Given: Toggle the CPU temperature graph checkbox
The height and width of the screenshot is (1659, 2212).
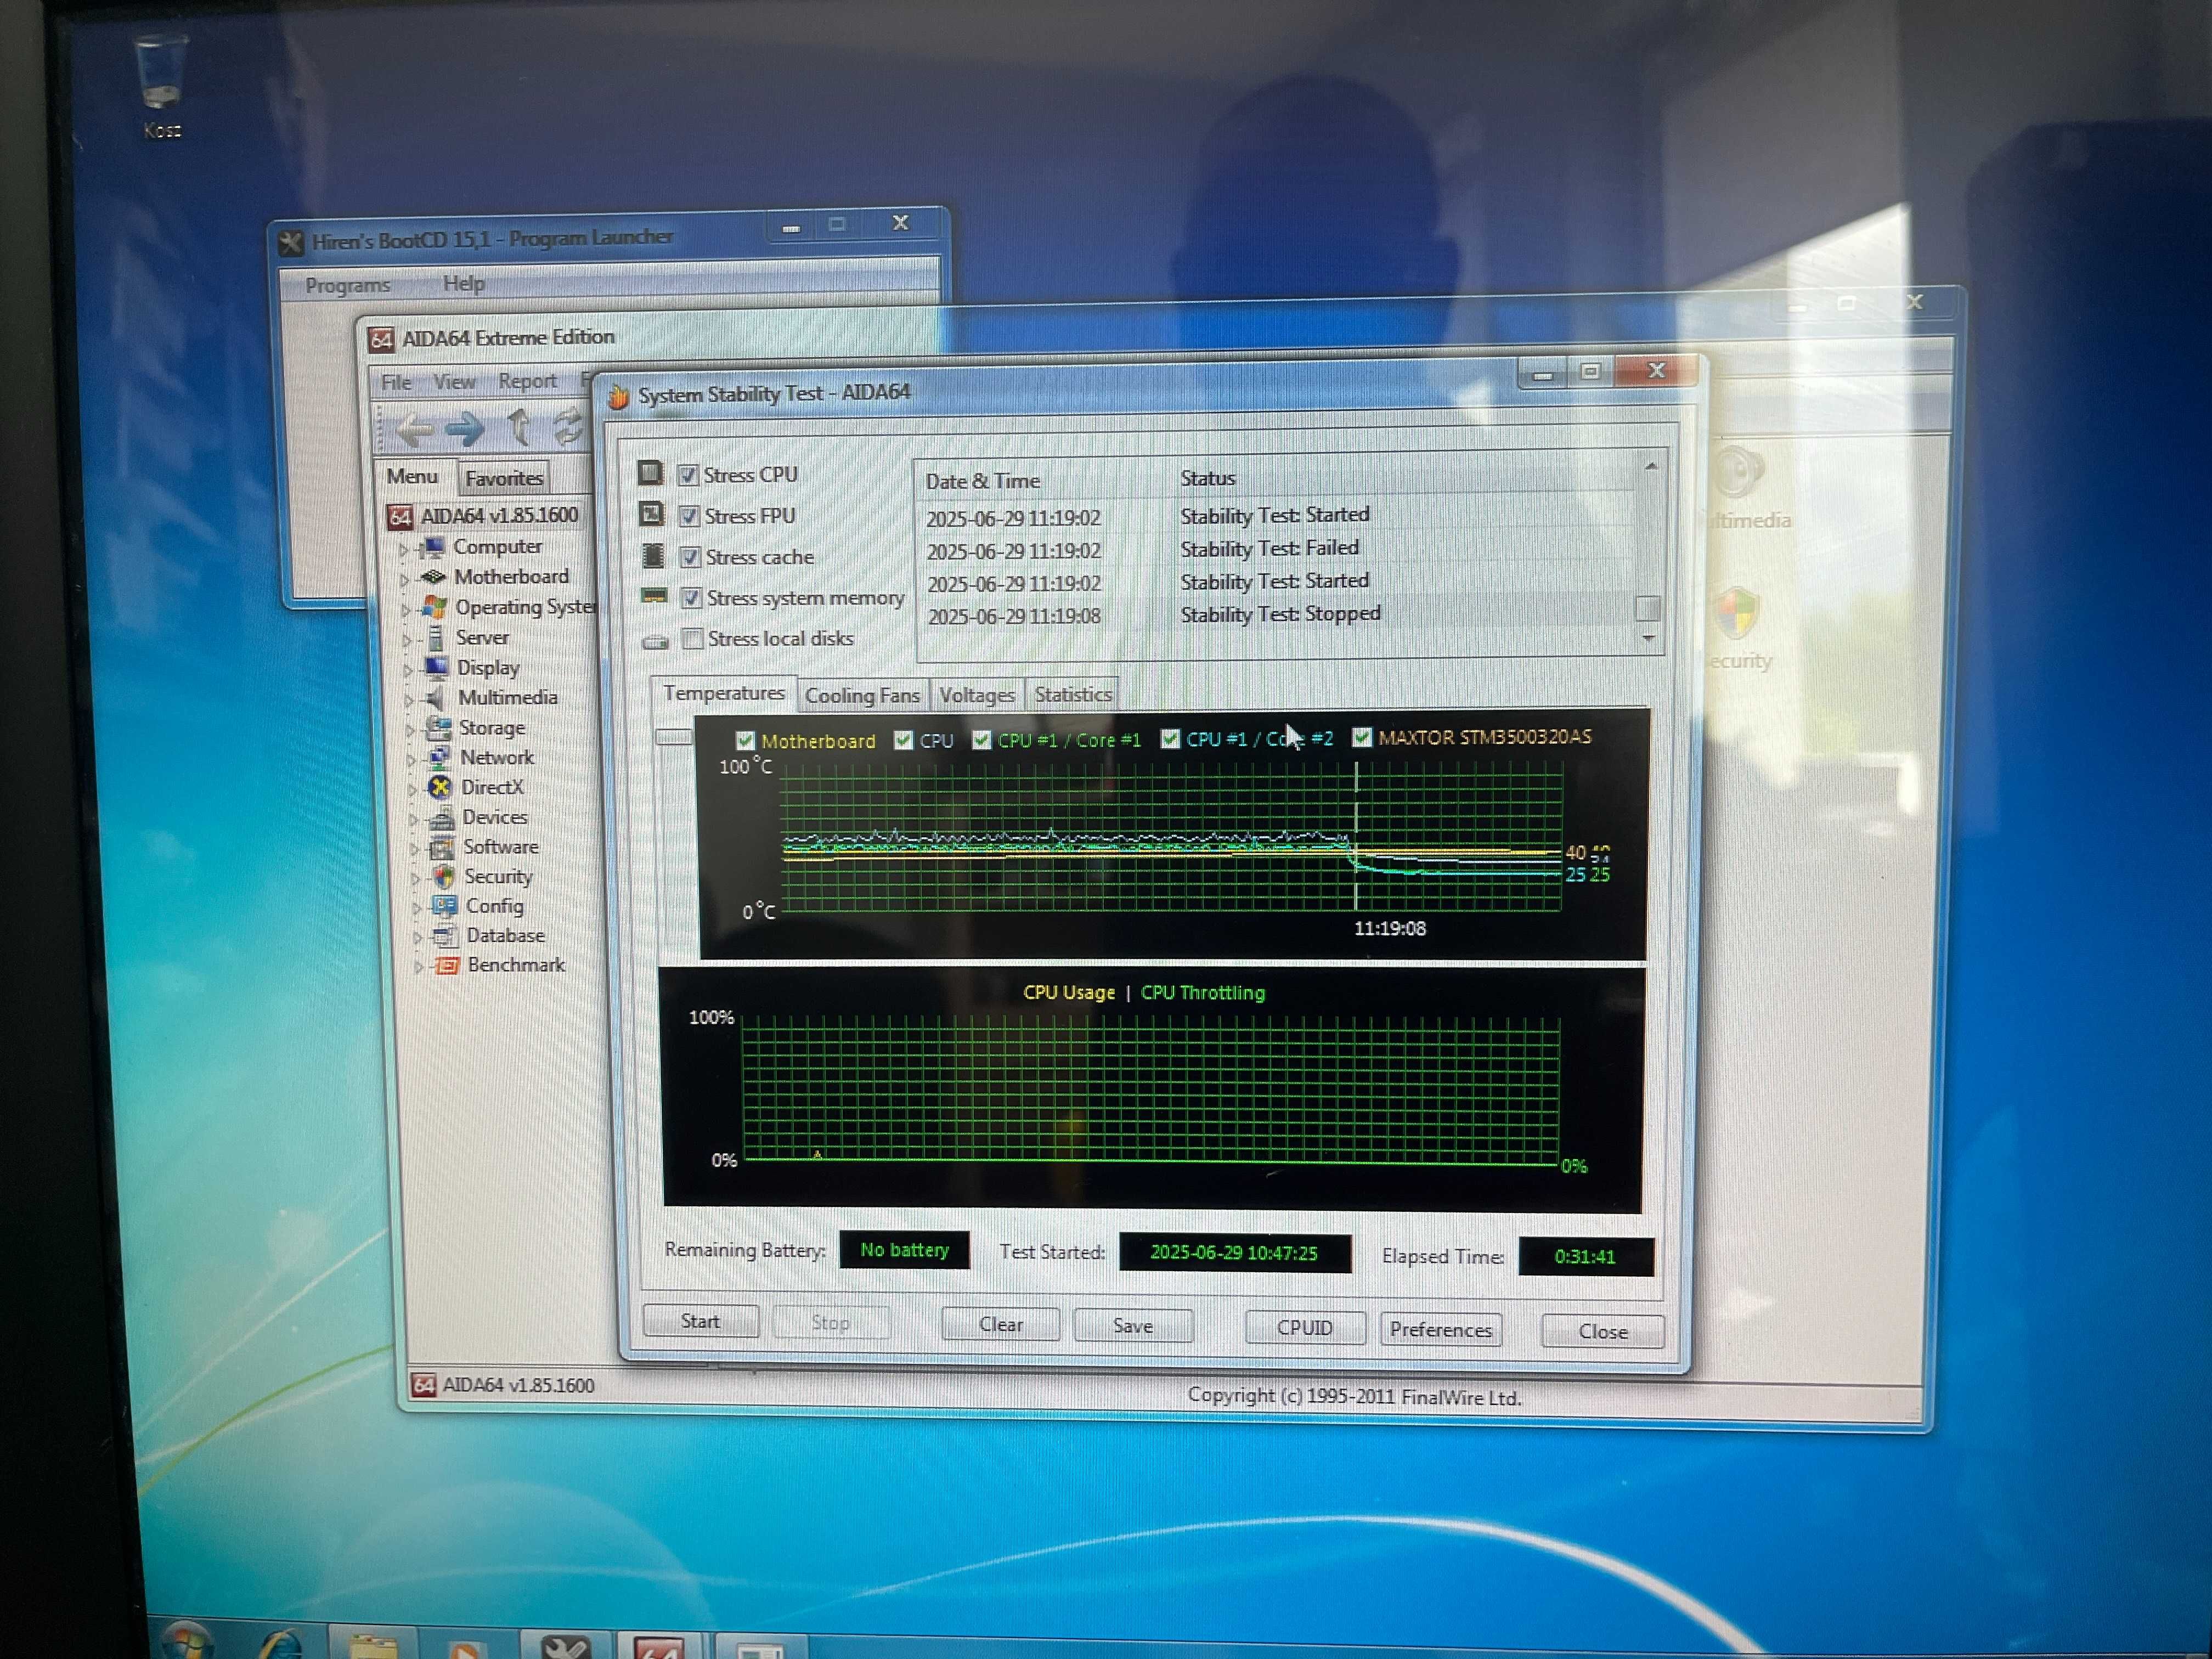Looking at the screenshot, I should pyautogui.click(x=904, y=740).
